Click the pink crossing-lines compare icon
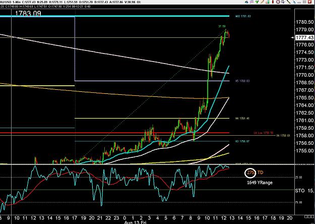The height and width of the screenshot is (224, 315). (252, 2)
